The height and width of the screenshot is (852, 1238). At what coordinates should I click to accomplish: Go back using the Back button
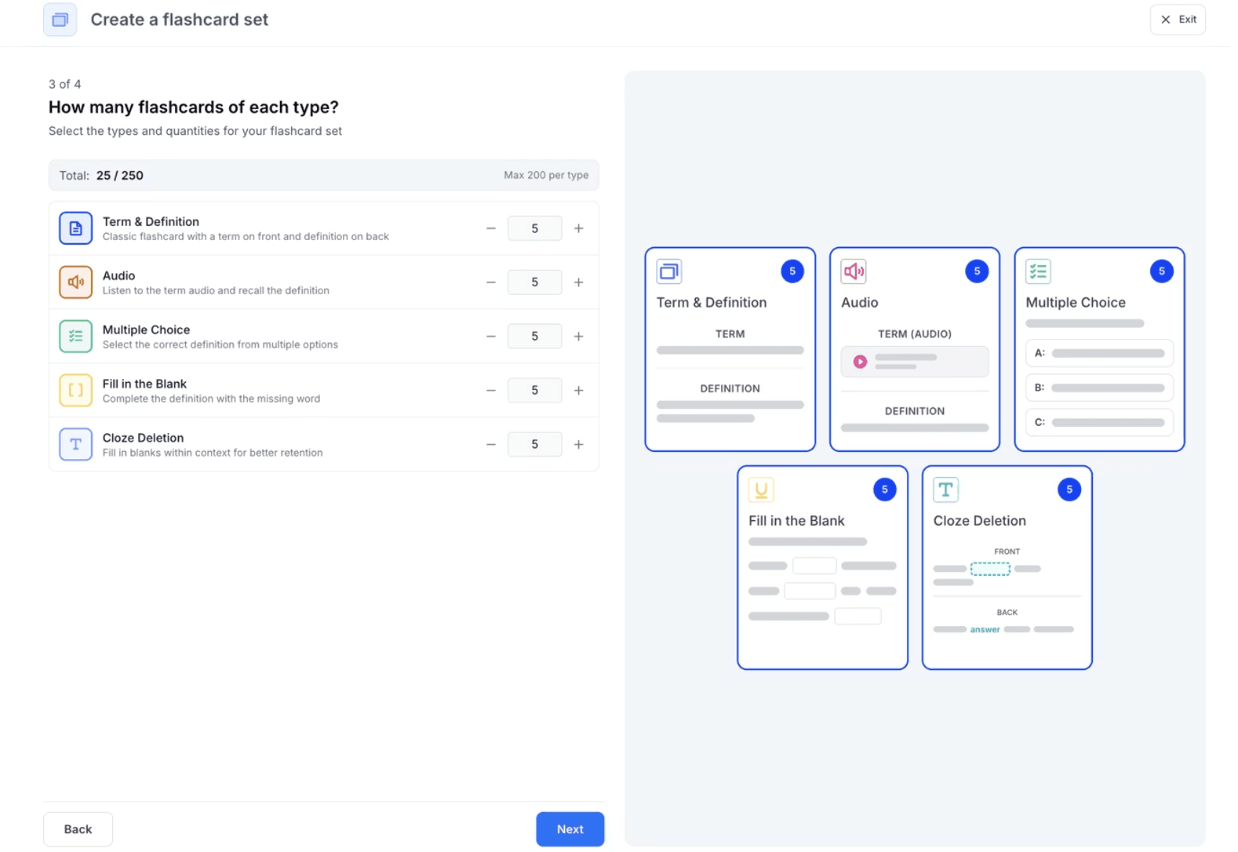pos(78,829)
